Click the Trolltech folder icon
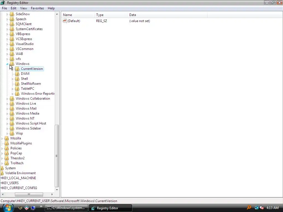Screen dimensions: 283x212 tap(7, 163)
